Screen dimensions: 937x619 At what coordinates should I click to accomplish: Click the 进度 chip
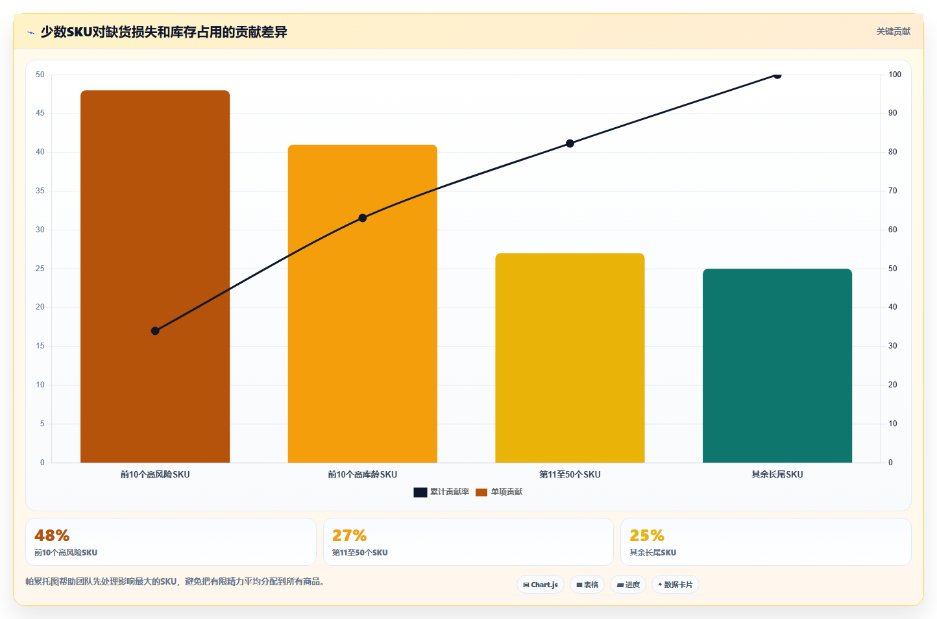click(x=628, y=585)
